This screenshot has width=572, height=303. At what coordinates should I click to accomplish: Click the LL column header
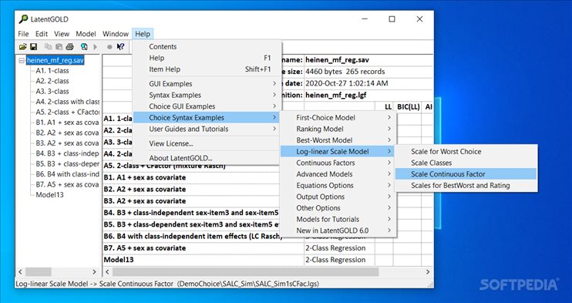388,107
